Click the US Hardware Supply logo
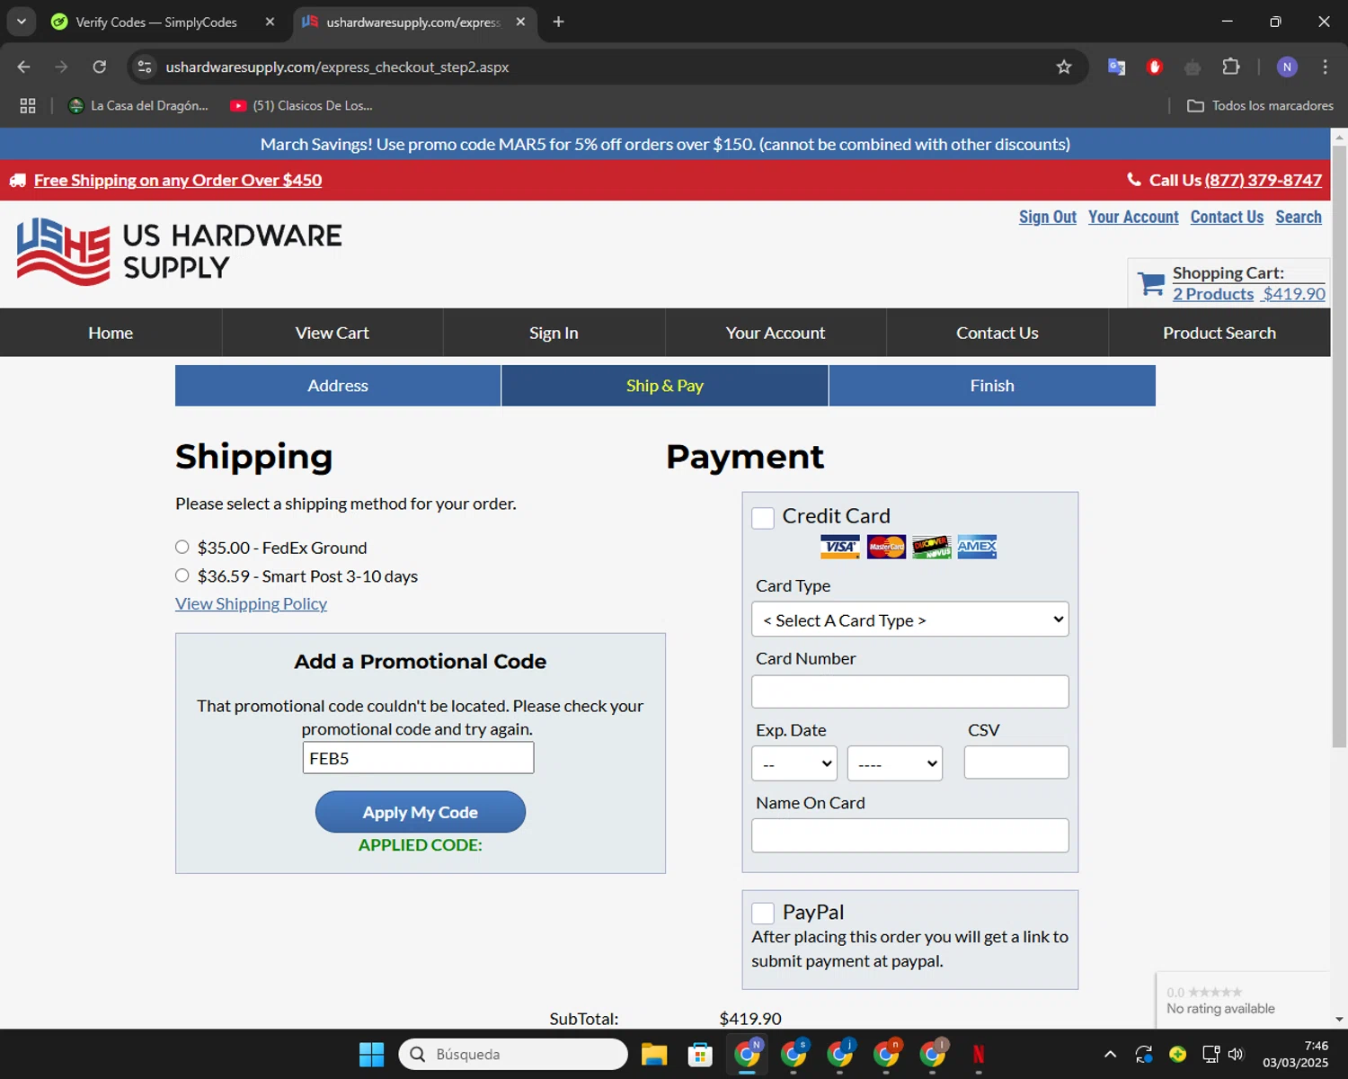 click(179, 252)
